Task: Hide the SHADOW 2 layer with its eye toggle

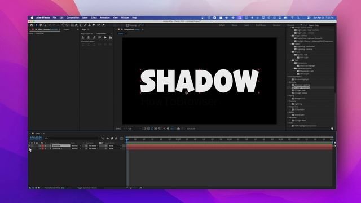Action: coord(30,148)
